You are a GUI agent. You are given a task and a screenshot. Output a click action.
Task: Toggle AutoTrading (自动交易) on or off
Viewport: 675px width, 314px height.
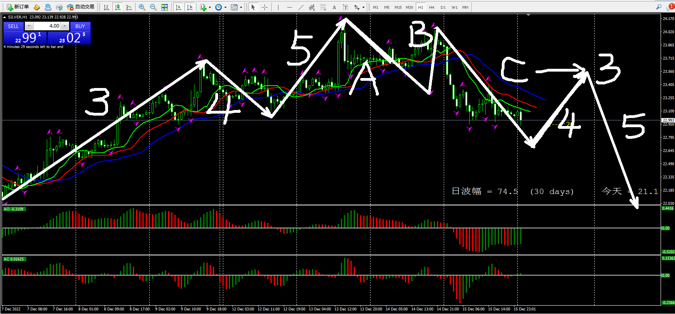click(x=81, y=7)
